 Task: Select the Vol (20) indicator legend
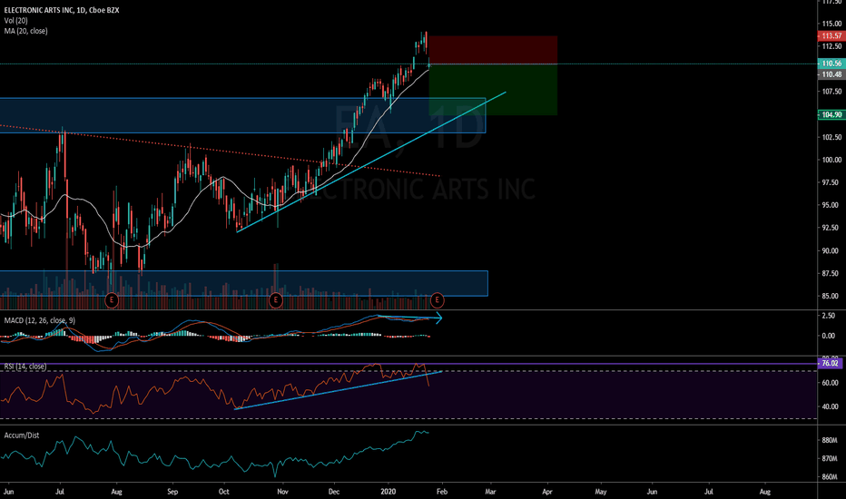15,21
